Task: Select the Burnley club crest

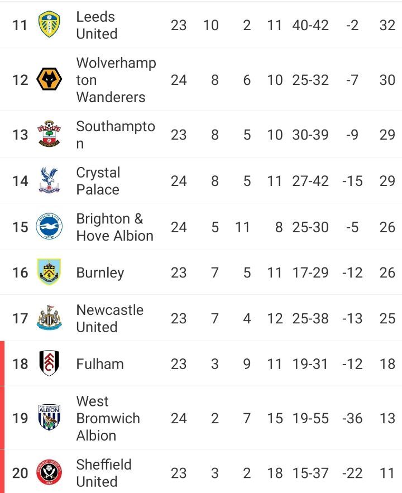Action: click(x=49, y=272)
